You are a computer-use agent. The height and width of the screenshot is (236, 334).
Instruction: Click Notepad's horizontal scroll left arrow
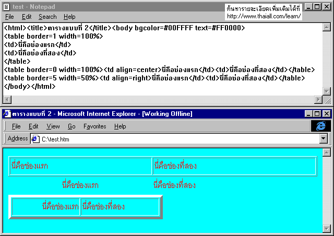[7, 99]
